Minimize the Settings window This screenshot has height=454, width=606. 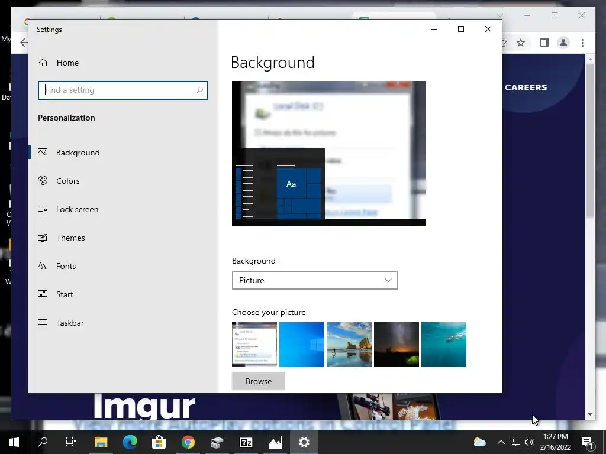coord(434,29)
